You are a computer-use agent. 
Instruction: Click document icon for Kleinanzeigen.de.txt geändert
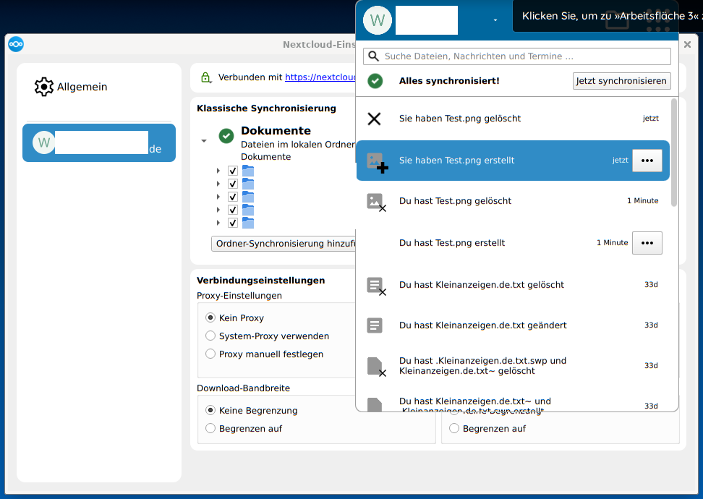pyautogui.click(x=375, y=325)
